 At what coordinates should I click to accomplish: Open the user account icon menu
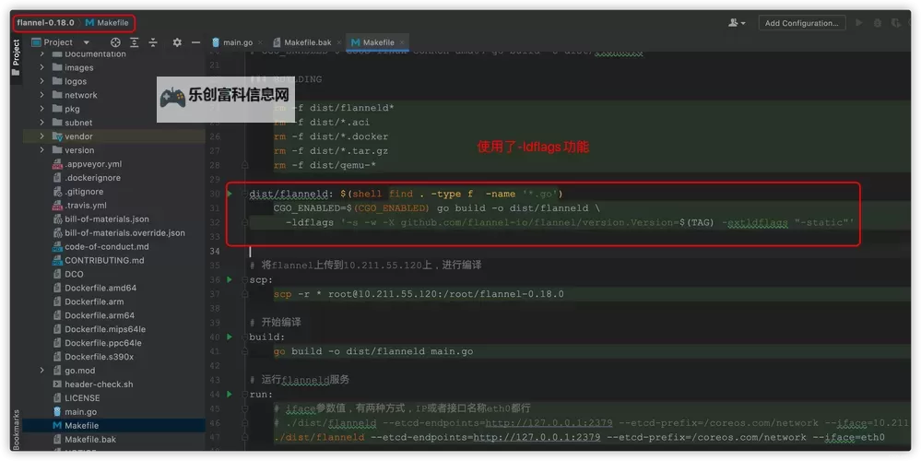tap(737, 23)
